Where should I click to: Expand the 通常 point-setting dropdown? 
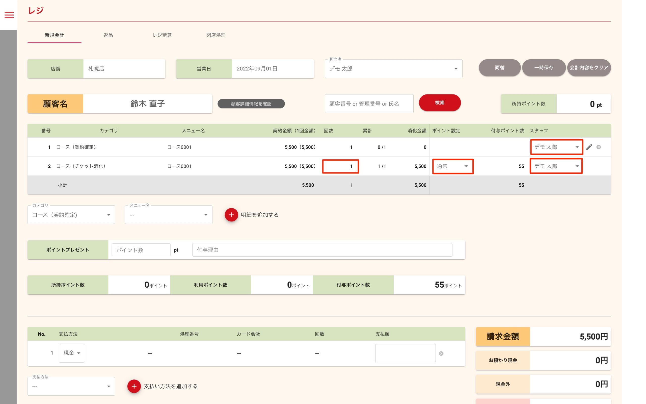(x=453, y=166)
